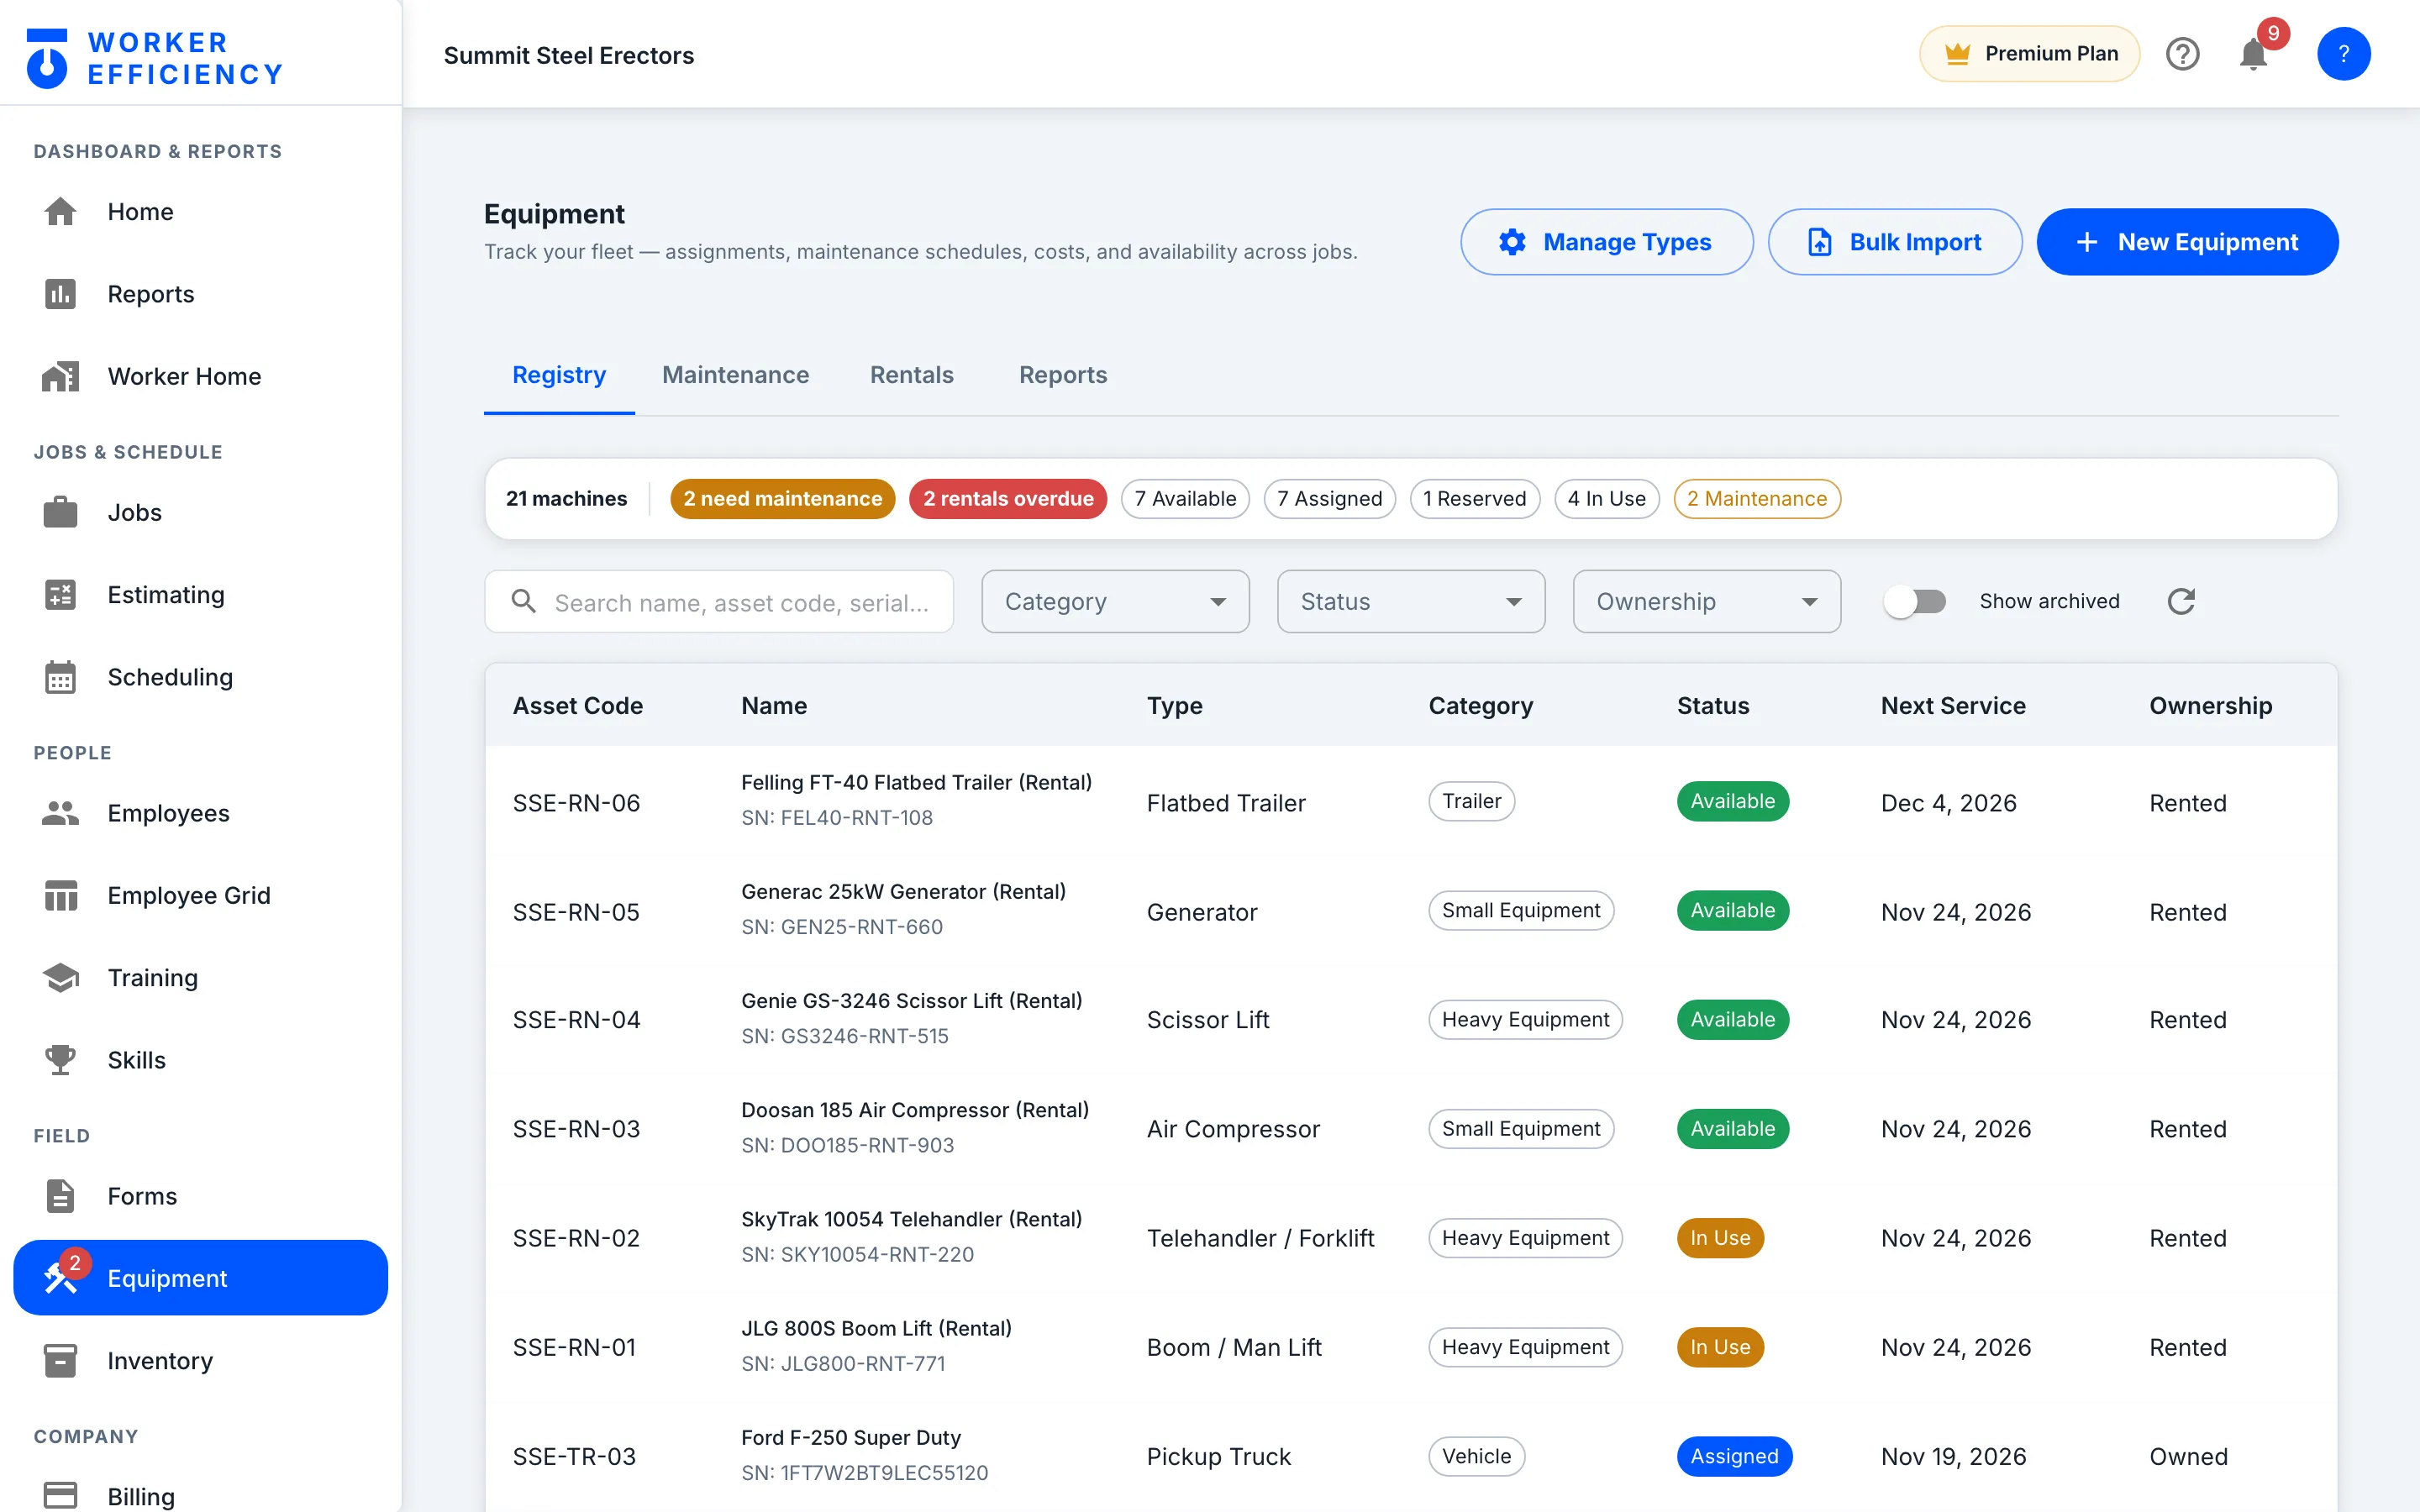This screenshot has width=2420, height=1512.
Task: Open Reports bar-chart icon in sidebar
Action: tap(60, 294)
